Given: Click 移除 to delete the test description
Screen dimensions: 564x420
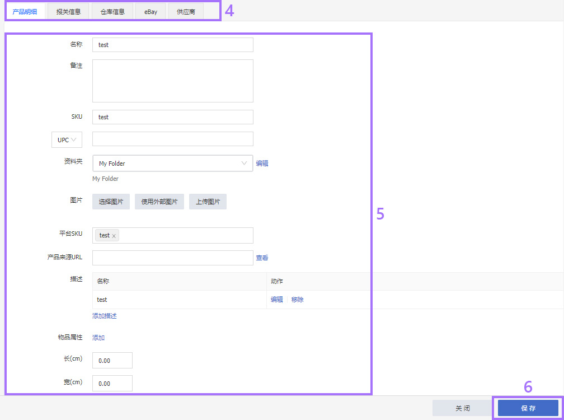Looking at the screenshot, I should tap(297, 299).
